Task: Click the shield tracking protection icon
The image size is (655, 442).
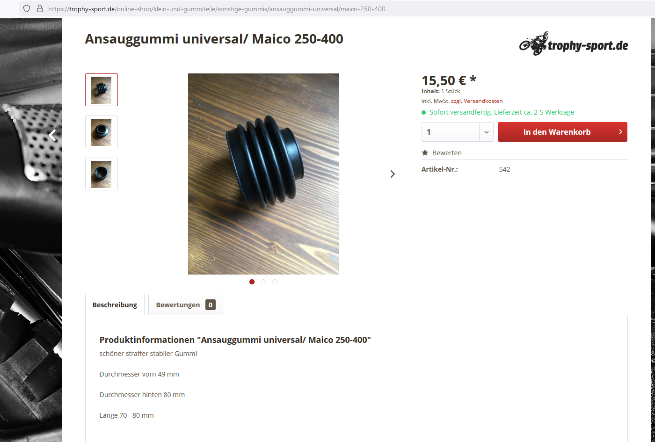Action: coord(27,8)
